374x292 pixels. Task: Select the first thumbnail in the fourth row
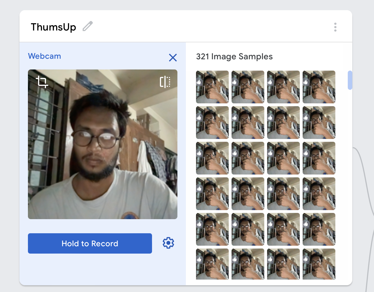coord(212,194)
